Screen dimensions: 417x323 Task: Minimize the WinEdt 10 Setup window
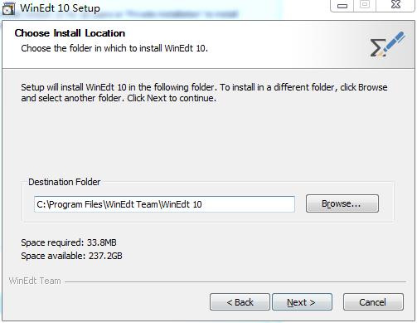[342, 5]
